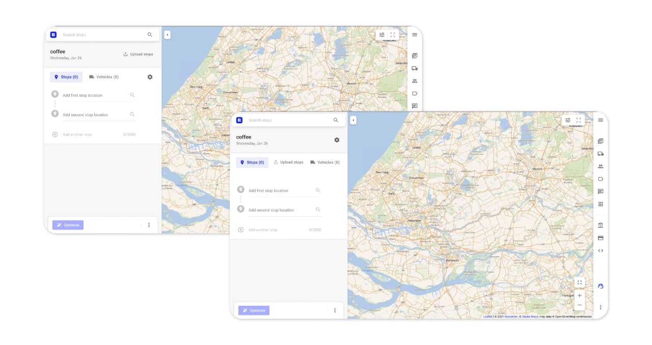Open tag label icon in back window sidebar

click(x=415, y=93)
